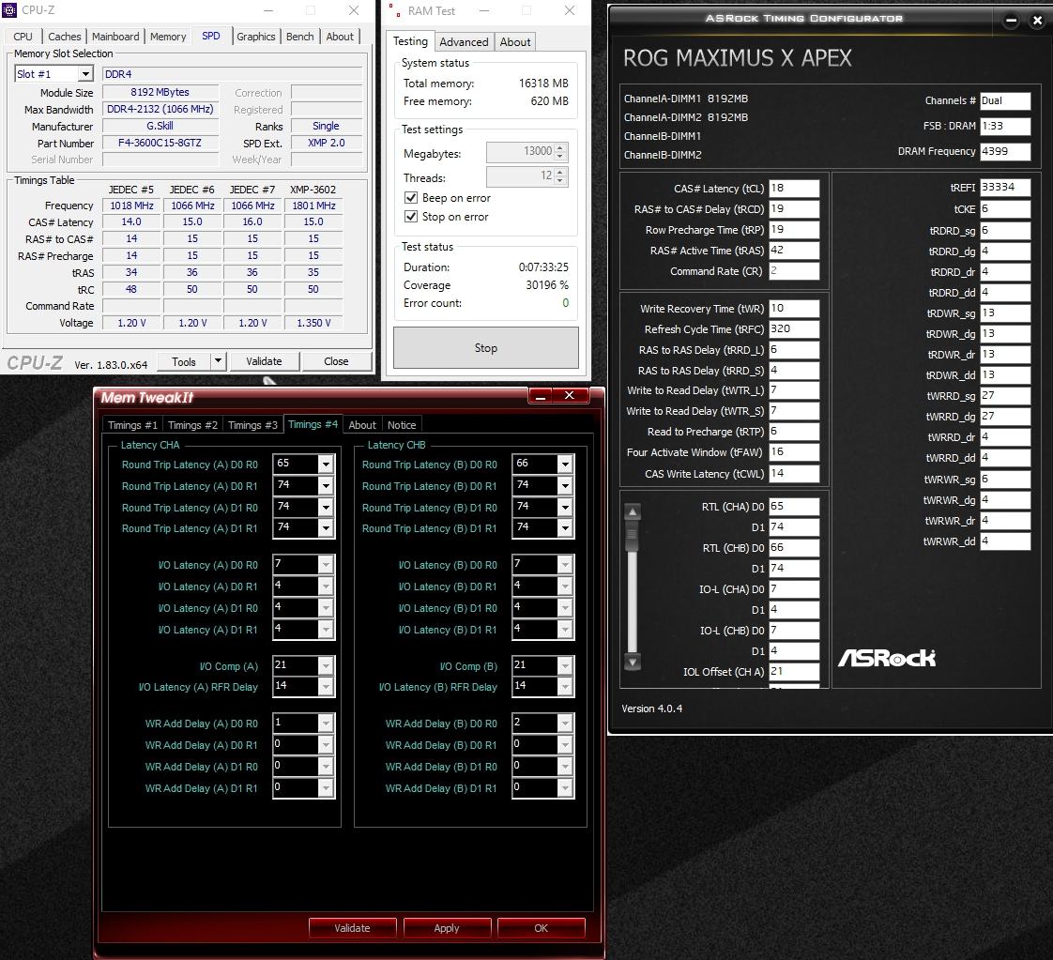Open the Slot #1 memory slot dropdown

tap(85, 74)
